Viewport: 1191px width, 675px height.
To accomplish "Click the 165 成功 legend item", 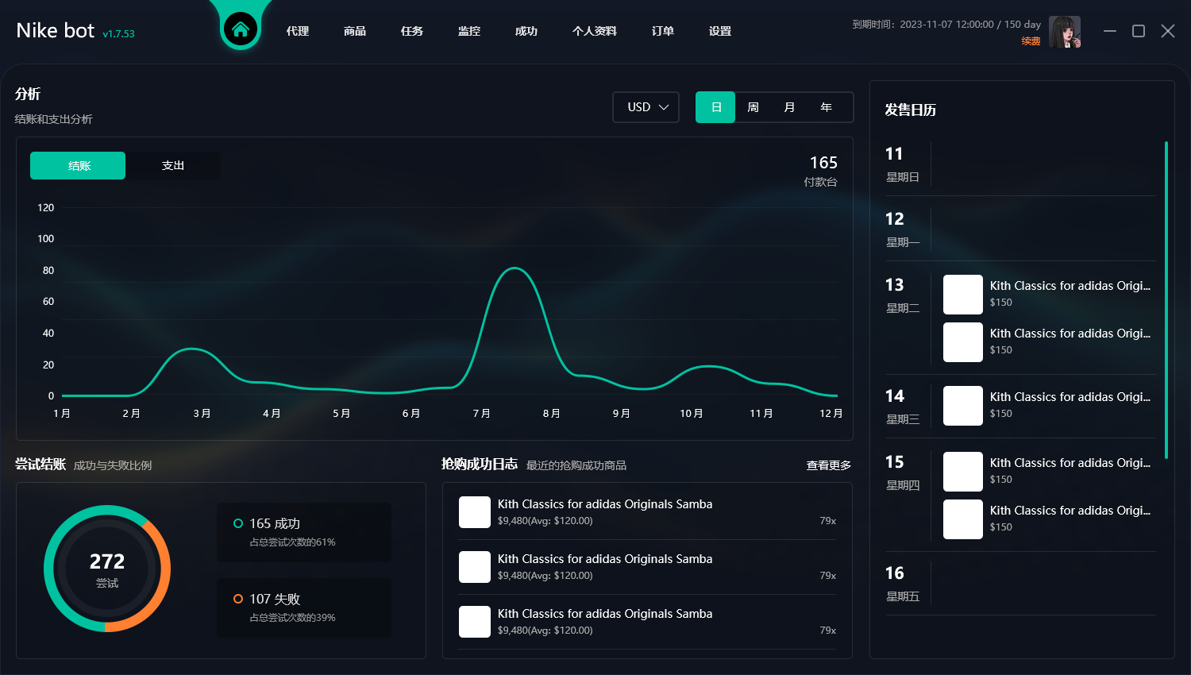I will [x=304, y=532].
